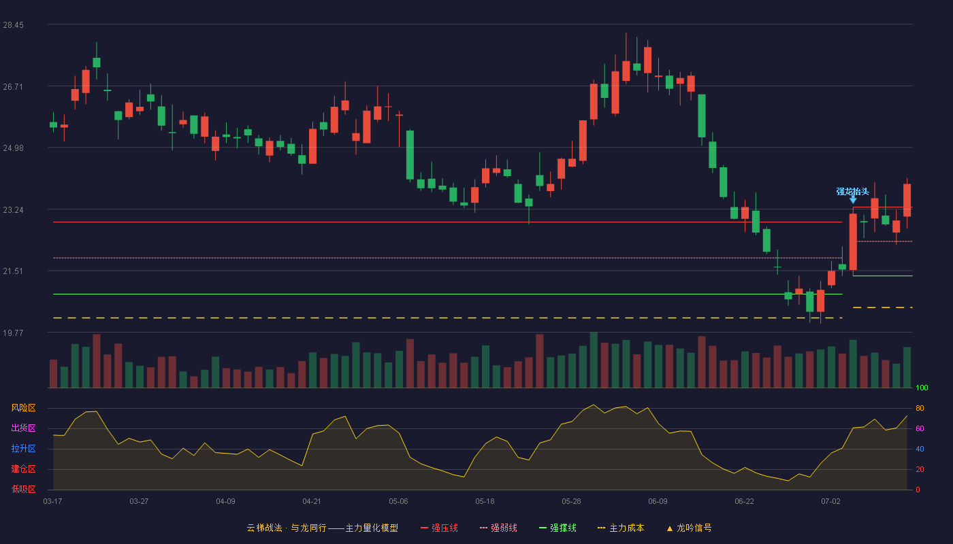This screenshot has width=953, height=544.
Task: Click the green 100 indicator scale value
Action: [x=922, y=388]
